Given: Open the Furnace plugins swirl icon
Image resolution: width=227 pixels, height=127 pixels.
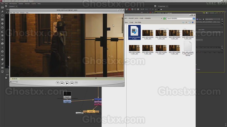Looking at the screenshot, I should (2, 71).
